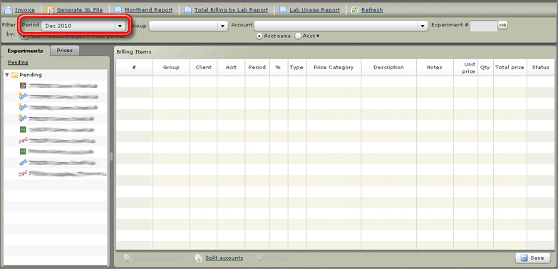Open the Invoice link
The height and width of the screenshot is (269, 558).
pos(24,10)
